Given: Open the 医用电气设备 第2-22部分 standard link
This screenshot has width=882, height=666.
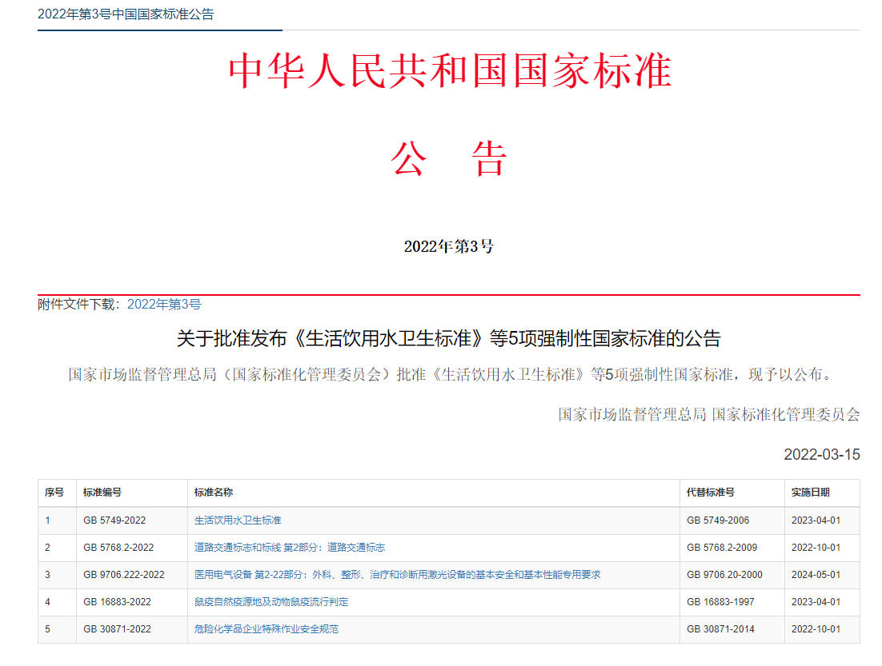Looking at the screenshot, I should point(397,575).
